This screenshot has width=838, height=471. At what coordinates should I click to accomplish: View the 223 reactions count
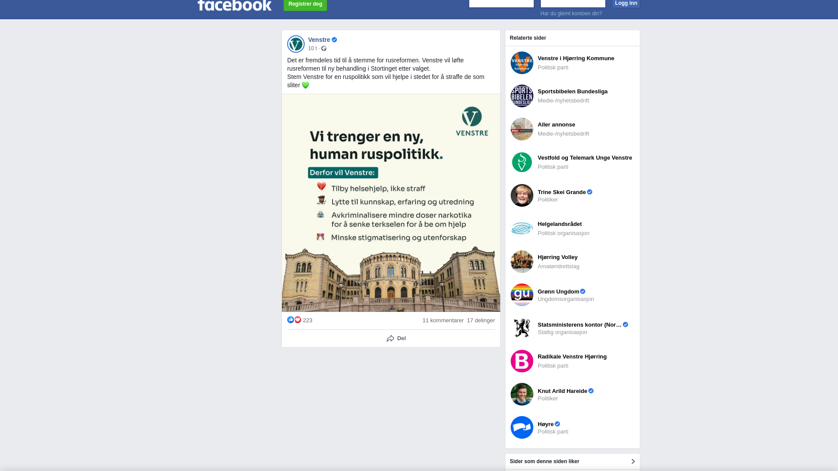308,320
